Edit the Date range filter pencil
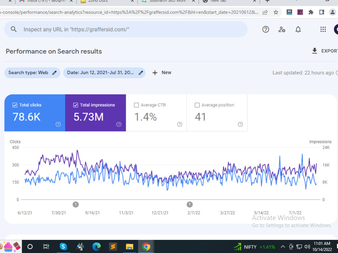338x253 pixels. 141,73
